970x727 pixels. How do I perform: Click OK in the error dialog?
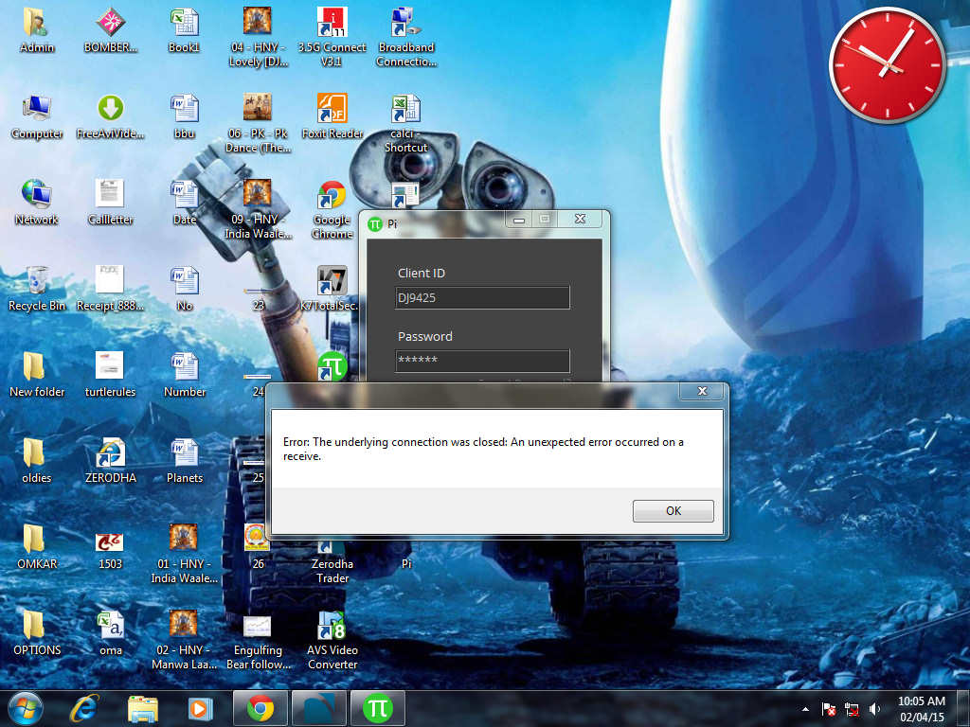pos(674,510)
